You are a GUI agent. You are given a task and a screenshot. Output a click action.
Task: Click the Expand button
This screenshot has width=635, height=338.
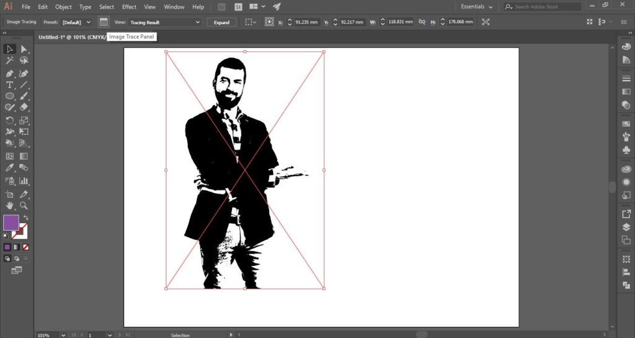click(x=221, y=22)
